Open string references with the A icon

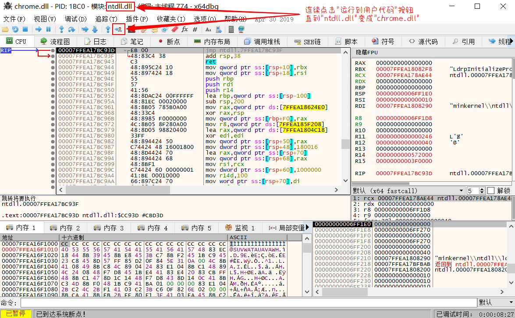pyautogui.click(x=208, y=29)
